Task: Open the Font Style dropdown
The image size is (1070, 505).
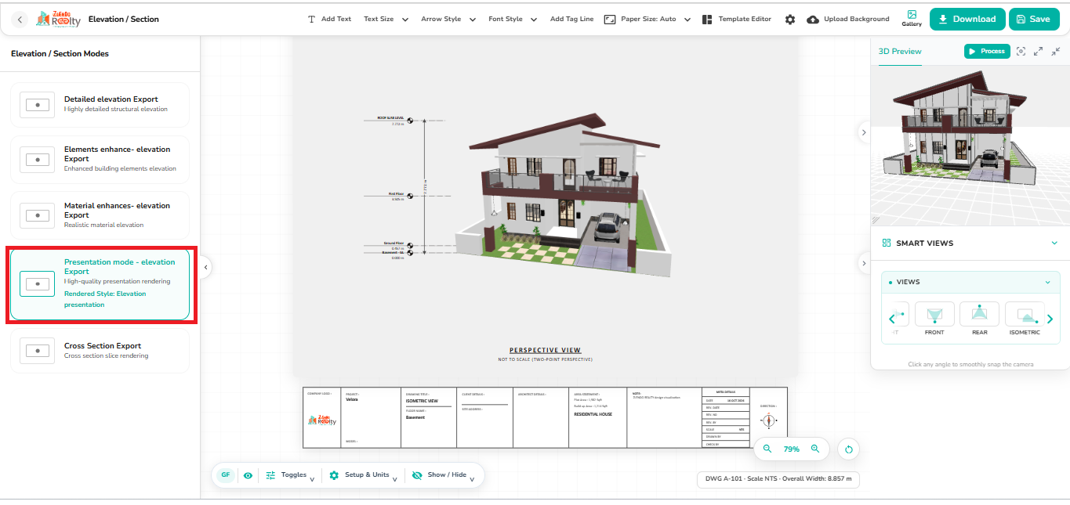Action: tap(513, 19)
